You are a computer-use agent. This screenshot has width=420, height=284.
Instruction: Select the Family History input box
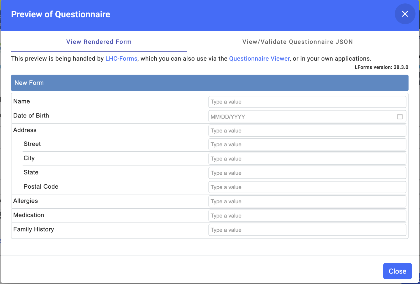tap(307, 230)
